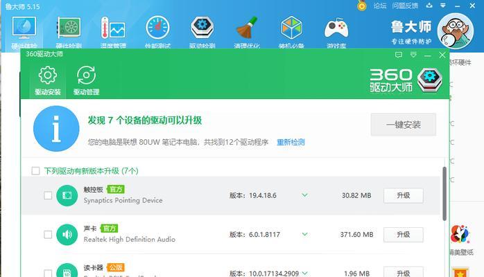Expand version dropdown for 19.4.18.6
This screenshot has height=277, width=484.
(x=304, y=195)
